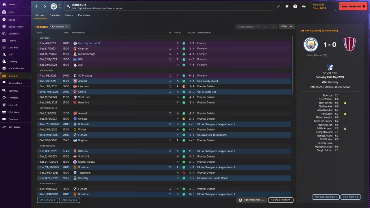The height and width of the screenshot is (208, 370).
Task: Open the Tactics sidebar icon
Action: pyautogui.click(x=4, y=40)
